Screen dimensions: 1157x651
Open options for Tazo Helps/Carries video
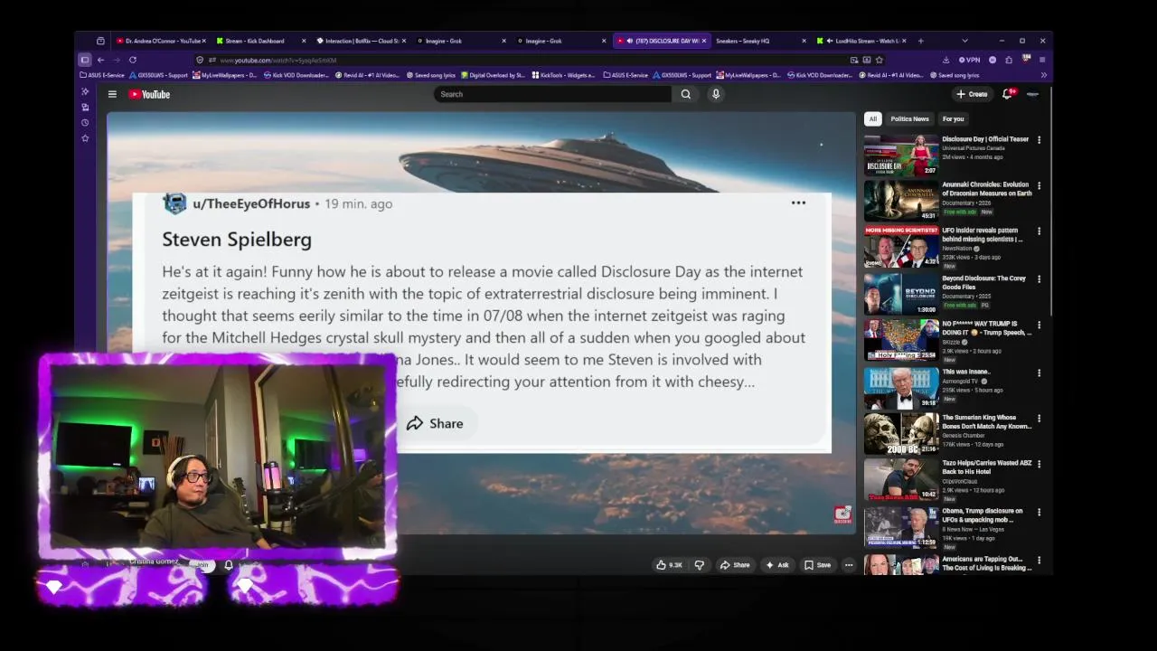click(x=1039, y=465)
